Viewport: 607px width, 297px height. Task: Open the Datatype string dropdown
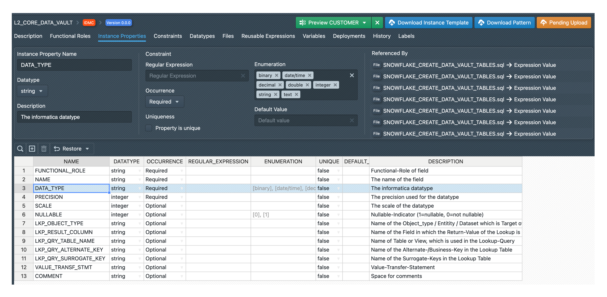click(x=32, y=91)
